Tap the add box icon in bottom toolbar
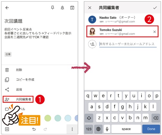Viewport: 162px width, 135px height. click(7, 129)
